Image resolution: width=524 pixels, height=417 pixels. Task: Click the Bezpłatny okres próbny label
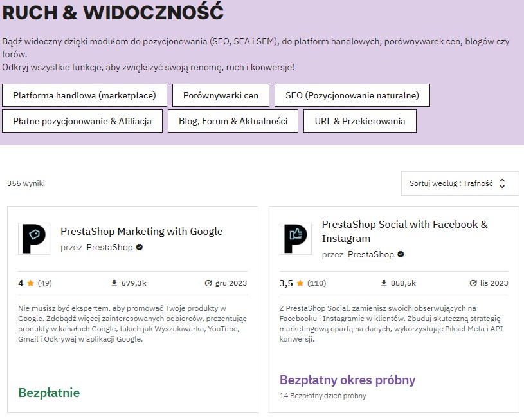(347, 380)
